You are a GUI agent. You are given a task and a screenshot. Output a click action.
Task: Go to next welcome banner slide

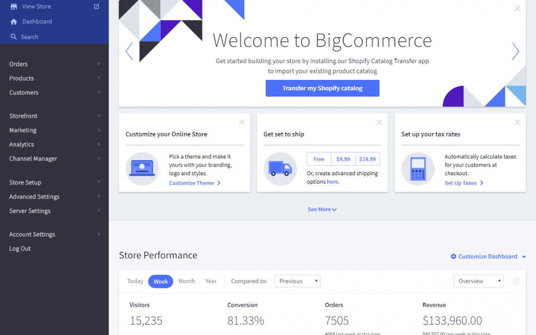(515, 51)
